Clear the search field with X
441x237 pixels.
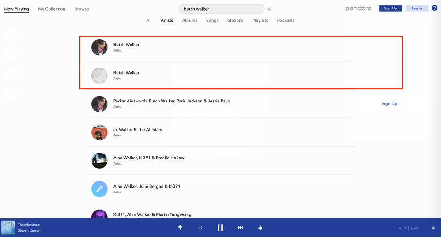coord(269,9)
